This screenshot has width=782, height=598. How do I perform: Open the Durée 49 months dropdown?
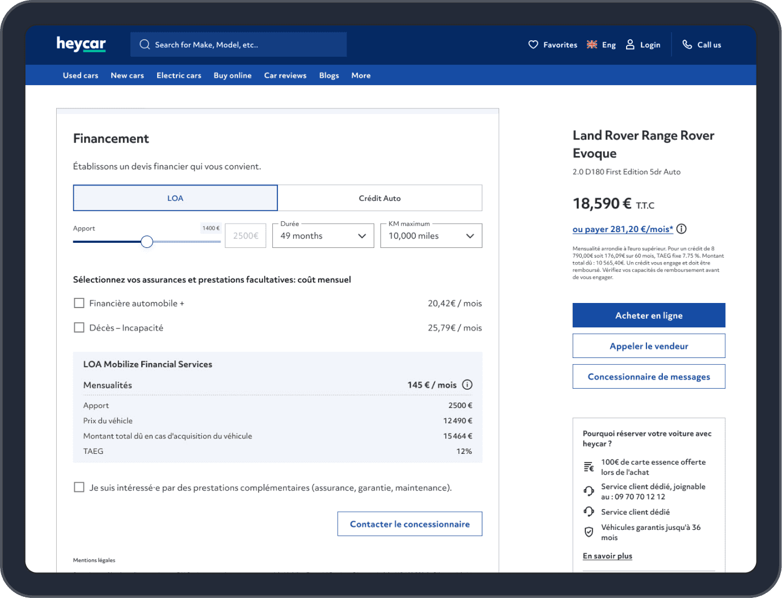[323, 236]
